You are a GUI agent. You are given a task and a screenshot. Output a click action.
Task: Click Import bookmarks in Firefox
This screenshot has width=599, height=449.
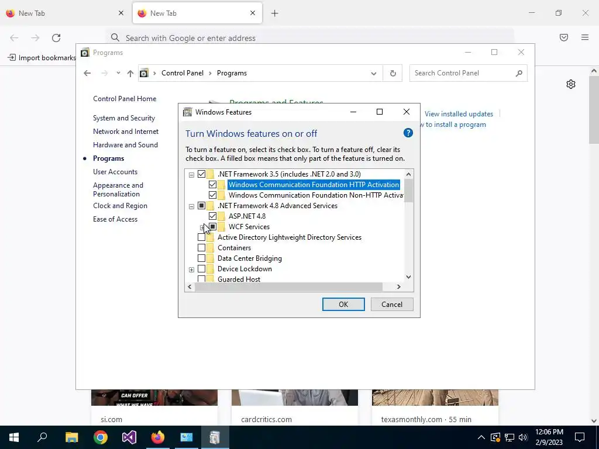click(42, 58)
